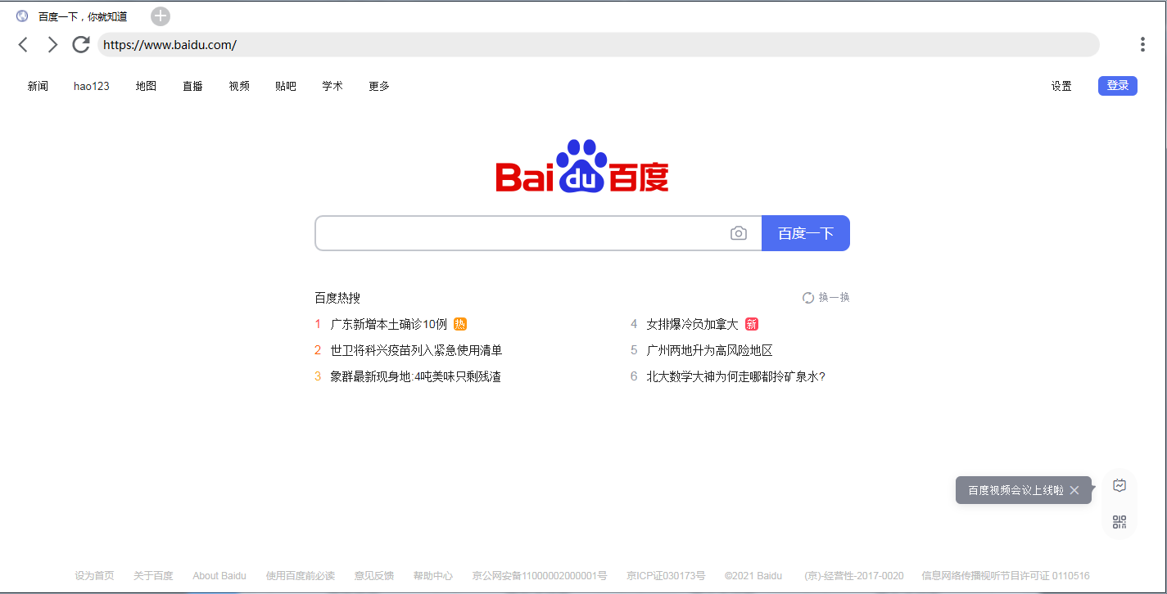Screen dimensions: 1167x594
Task: Click the 登录 login button
Action: click(x=1118, y=86)
